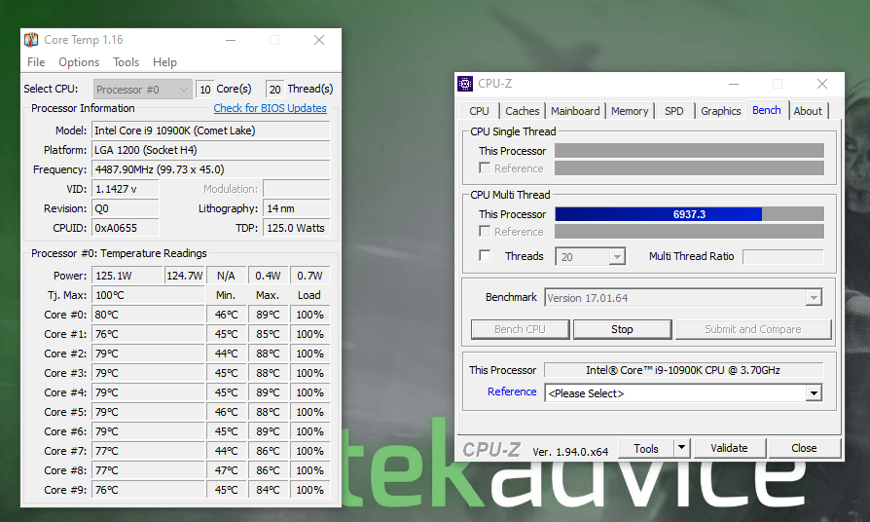Click the Core(s) count field

click(204, 89)
